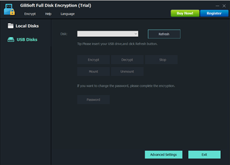Click the Local Disks folder icon

click(x=10, y=26)
